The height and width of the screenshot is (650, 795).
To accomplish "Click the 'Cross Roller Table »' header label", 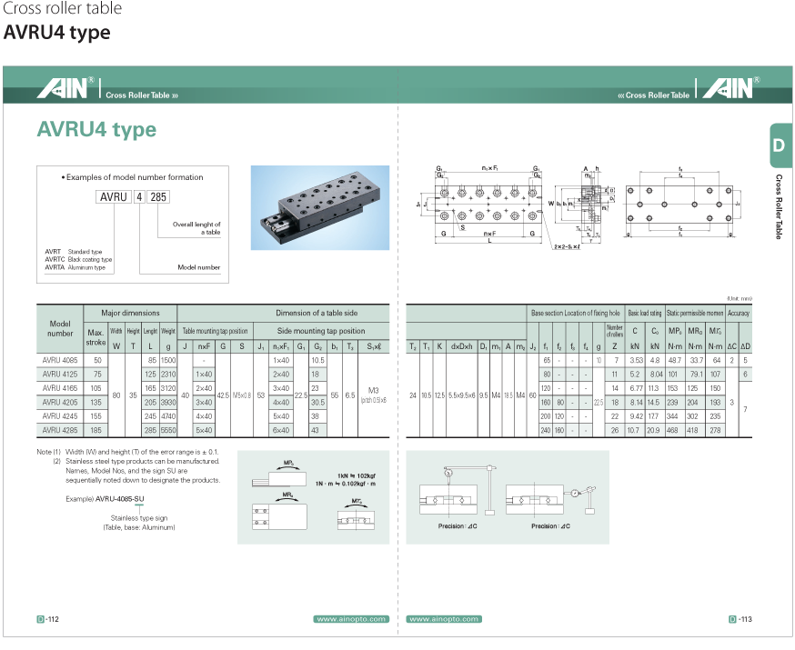I will (142, 95).
